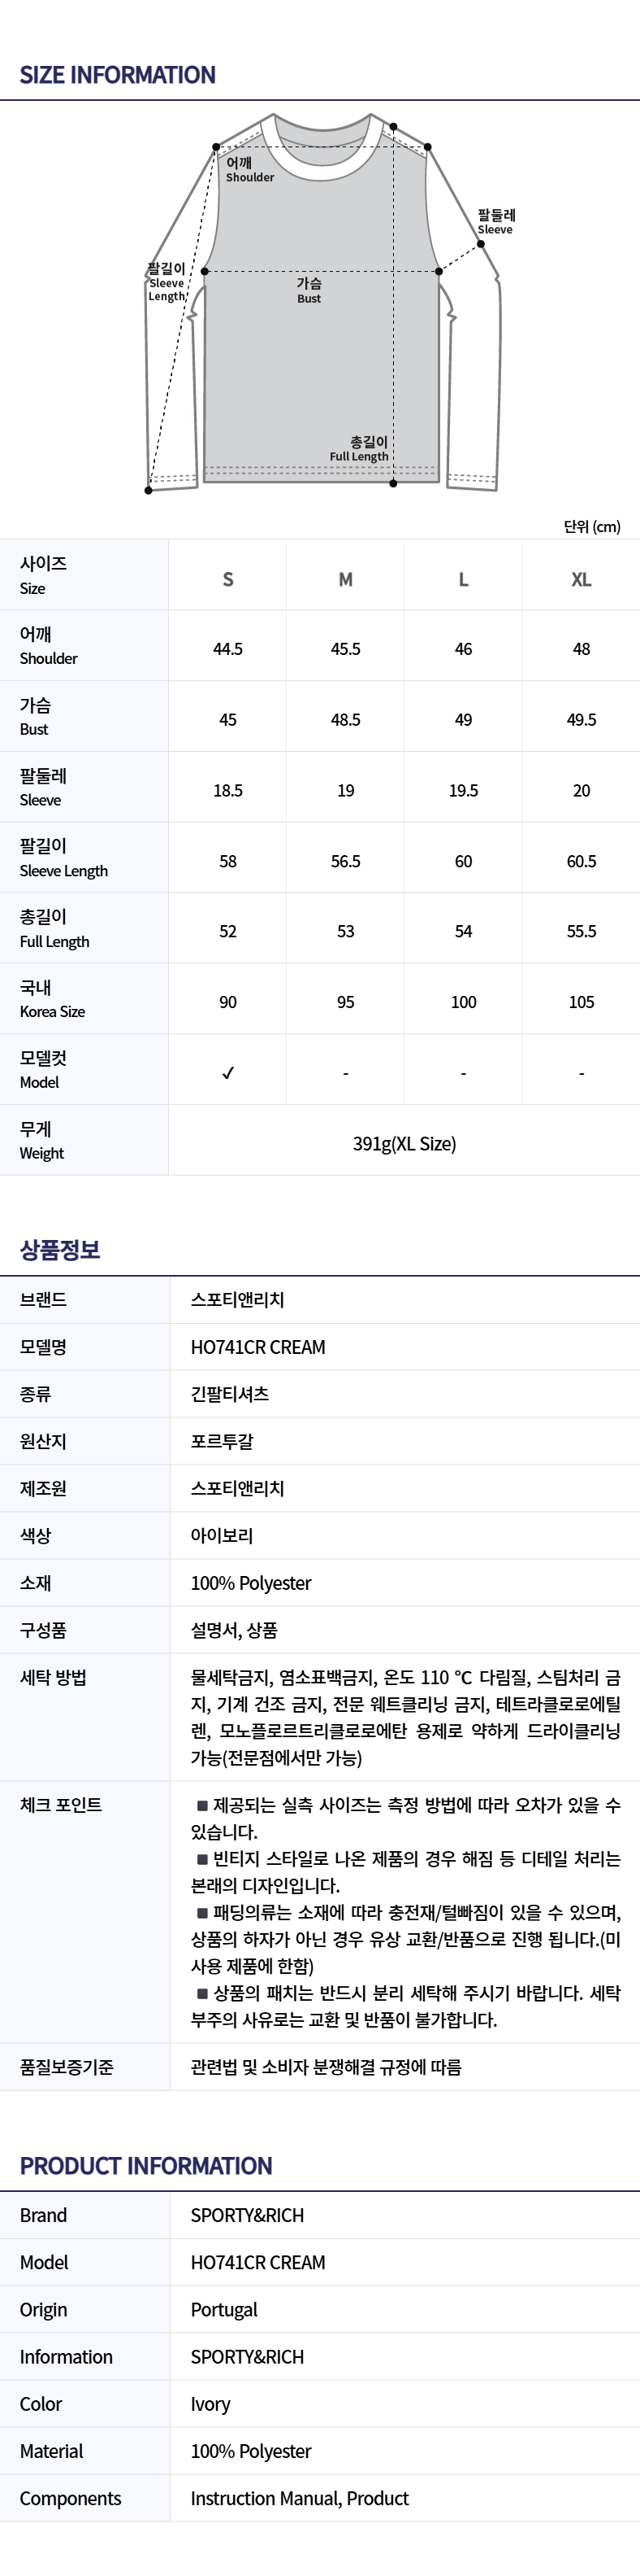Image resolution: width=640 pixels, height=2576 pixels.
Task: Click the M size column header
Action: tap(345, 579)
